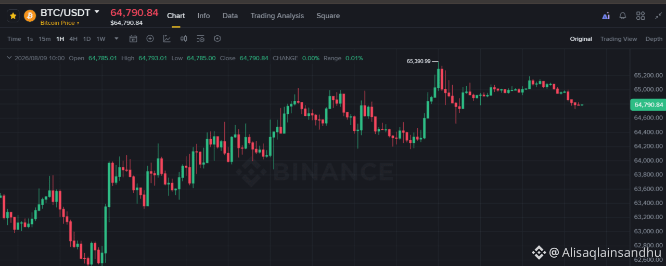This screenshot has width=666, height=266.
Task: Select the 15m interval
Action: 45,39
